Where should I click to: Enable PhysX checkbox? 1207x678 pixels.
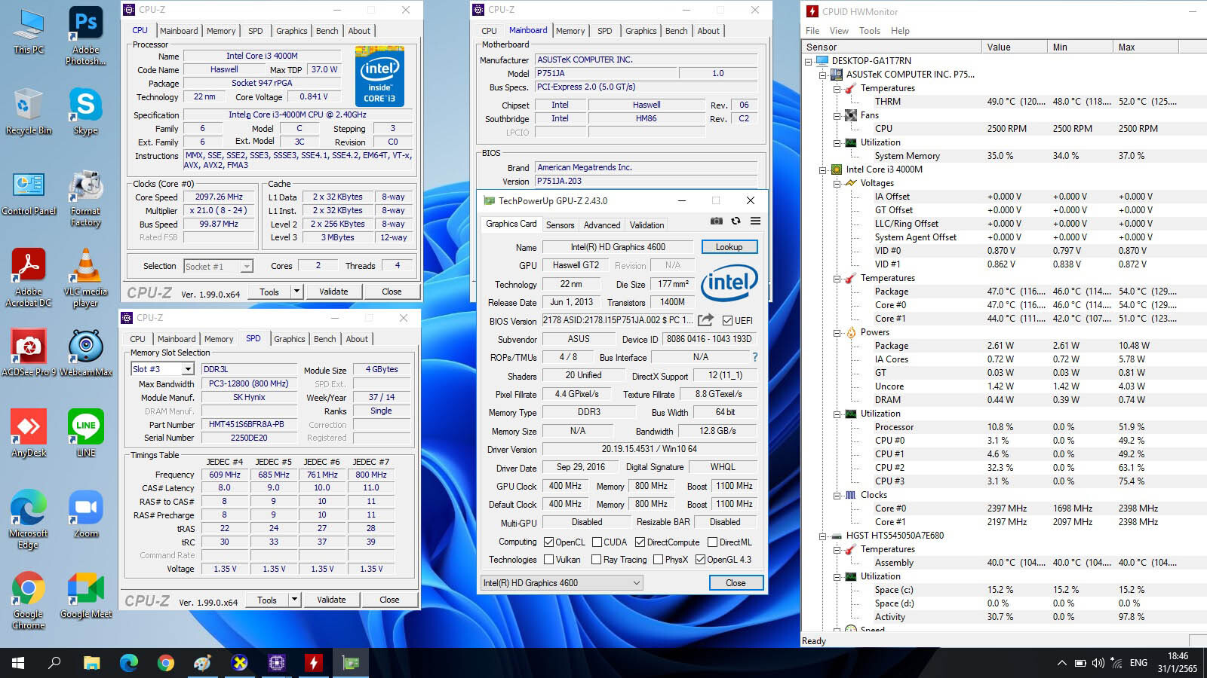pyautogui.click(x=658, y=560)
